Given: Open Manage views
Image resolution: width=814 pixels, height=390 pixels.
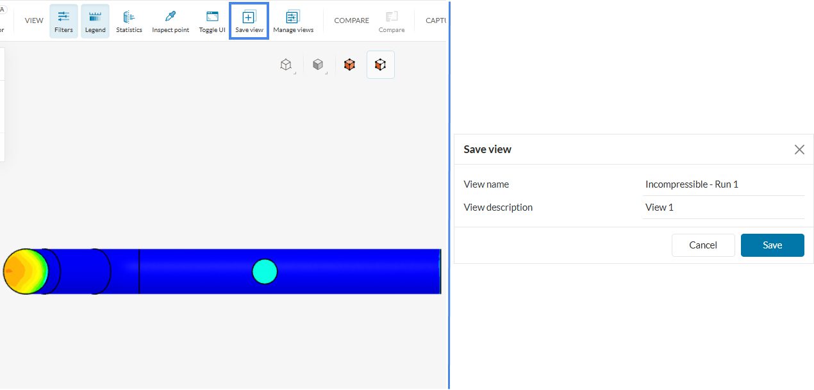Looking at the screenshot, I should (x=293, y=20).
